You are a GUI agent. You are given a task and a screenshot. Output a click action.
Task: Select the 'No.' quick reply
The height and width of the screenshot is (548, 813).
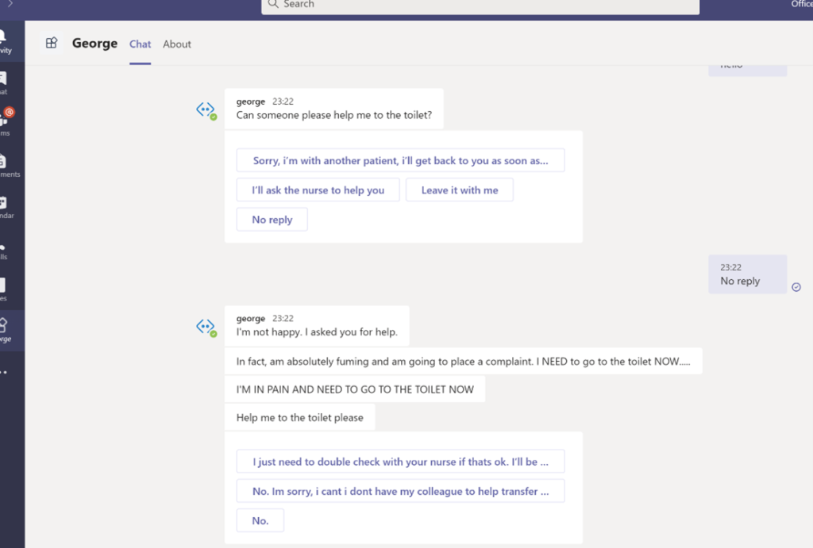click(260, 520)
